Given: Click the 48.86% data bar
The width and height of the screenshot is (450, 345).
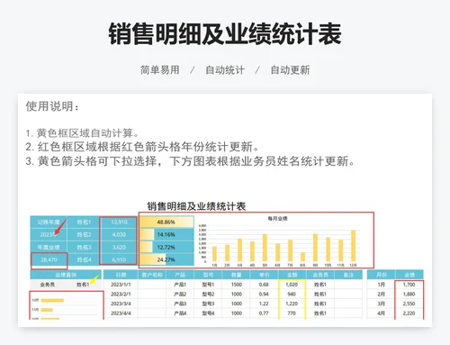Looking at the screenshot, I should coord(166,222).
